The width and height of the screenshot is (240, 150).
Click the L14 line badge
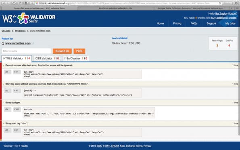tap(7, 109)
